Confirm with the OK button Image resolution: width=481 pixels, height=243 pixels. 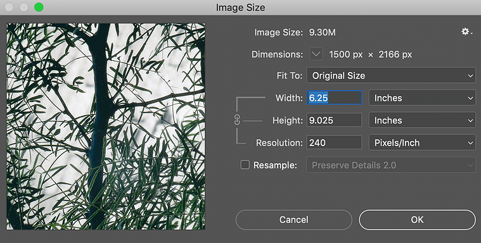pyautogui.click(x=417, y=220)
